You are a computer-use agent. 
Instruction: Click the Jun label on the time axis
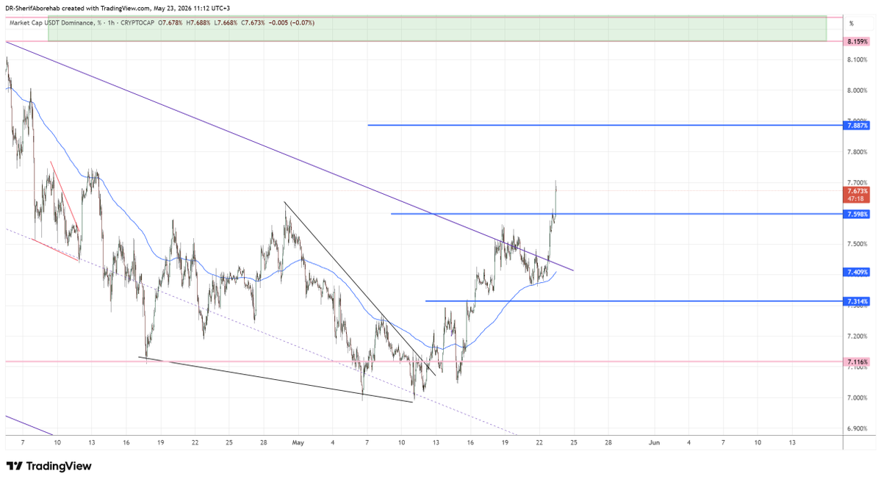click(x=654, y=442)
